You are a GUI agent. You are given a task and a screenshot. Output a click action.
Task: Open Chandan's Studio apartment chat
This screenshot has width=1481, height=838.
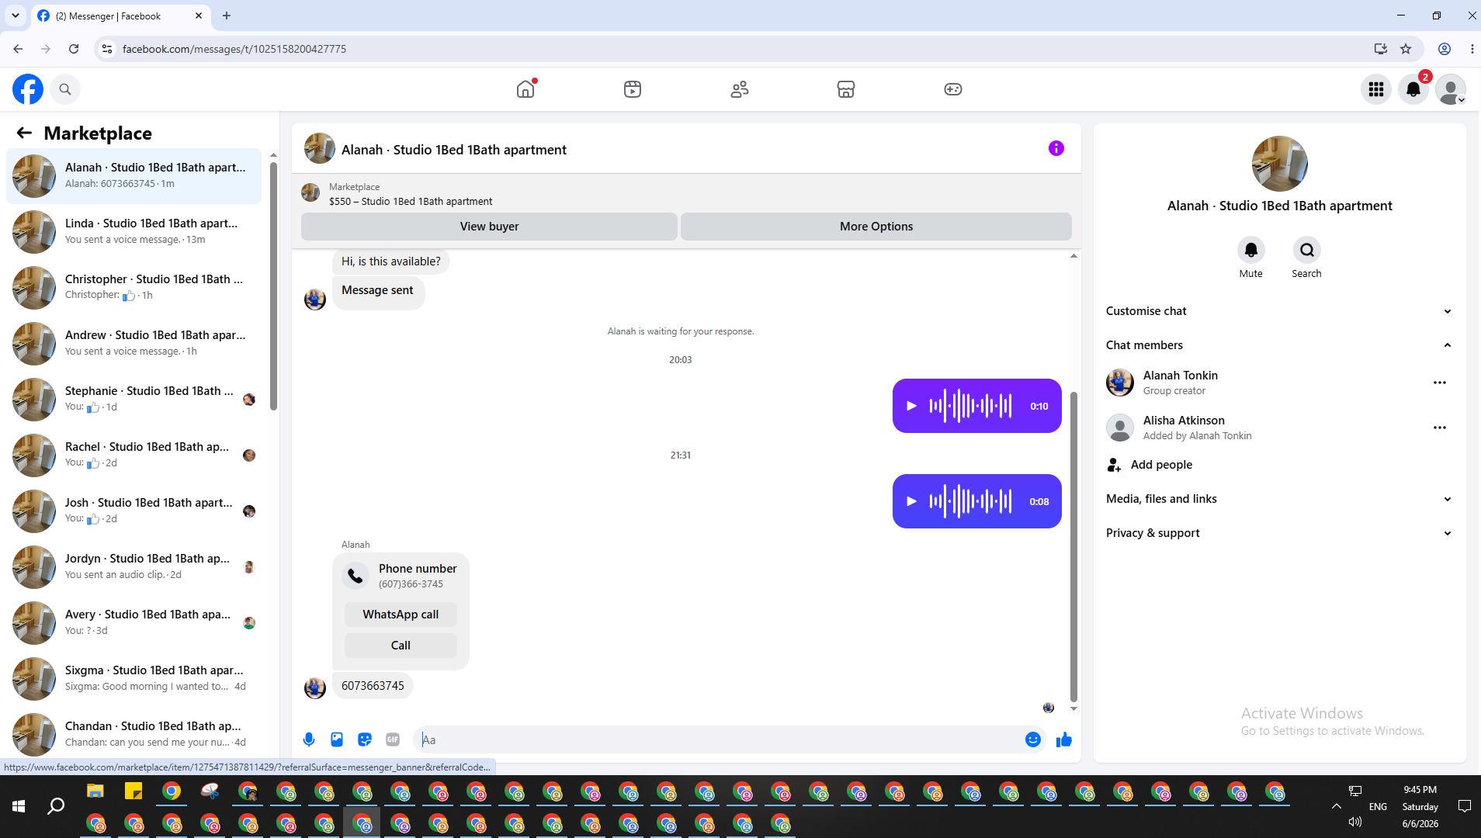point(134,734)
